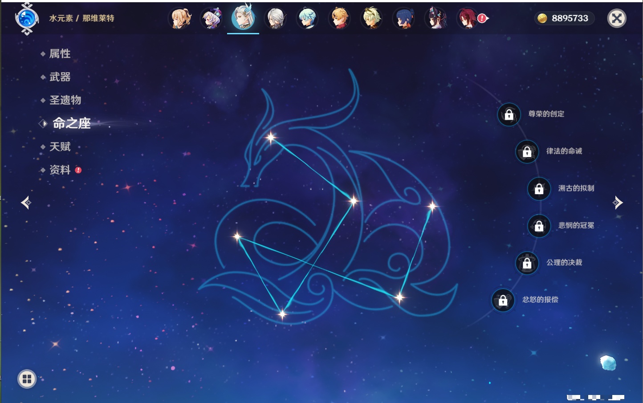
Task: Open the 资料 profile page
Action: 60,170
